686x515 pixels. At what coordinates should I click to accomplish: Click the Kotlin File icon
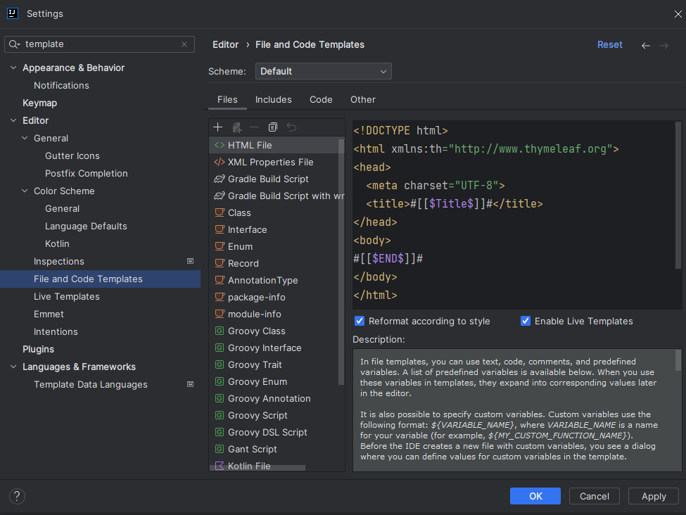click(x=220, y=466)
